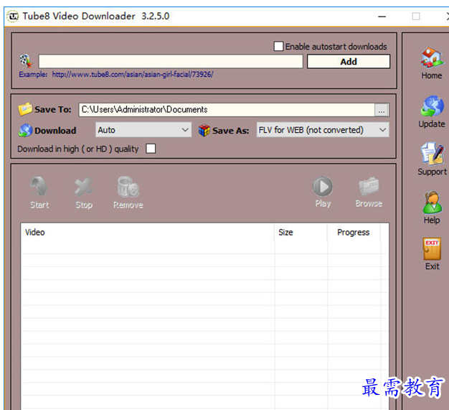
Task: Open the Support icon
Action: [x=432, y=154]
